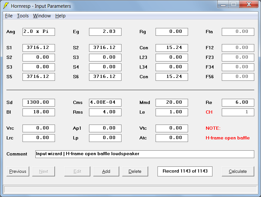Select the Ang field showing 2.0 x Pi

coord(39,32)
